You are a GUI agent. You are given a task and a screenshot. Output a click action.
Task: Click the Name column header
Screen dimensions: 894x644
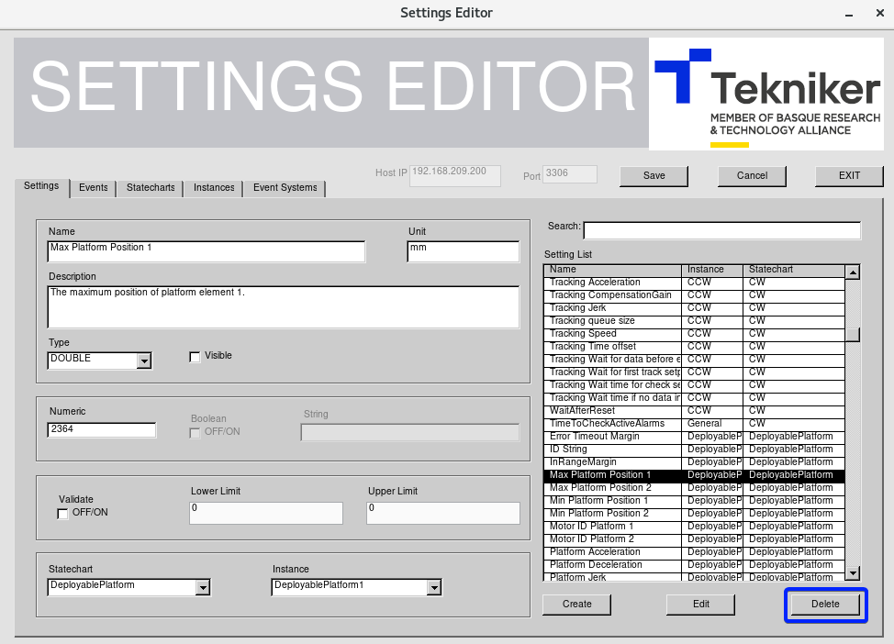tap(613, 270)
